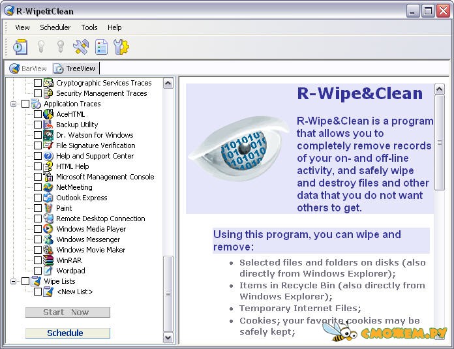This screenshot has width=454, height=349.
Task: Collapse the Application Traces tree node
Action: (13, 104)
